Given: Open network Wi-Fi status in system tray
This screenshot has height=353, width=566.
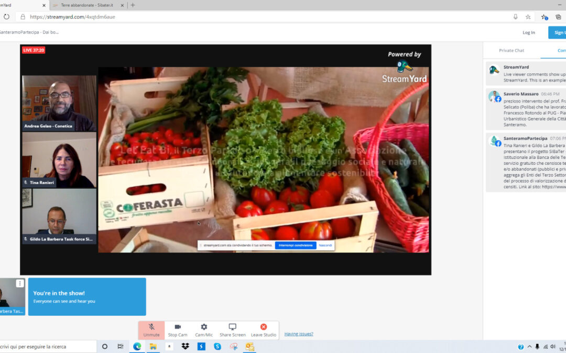Looking at the screenshot, I should click(x=546, y=347).
